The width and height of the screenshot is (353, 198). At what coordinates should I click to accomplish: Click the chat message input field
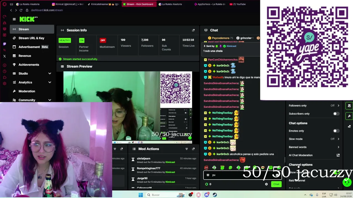point(242,175)
